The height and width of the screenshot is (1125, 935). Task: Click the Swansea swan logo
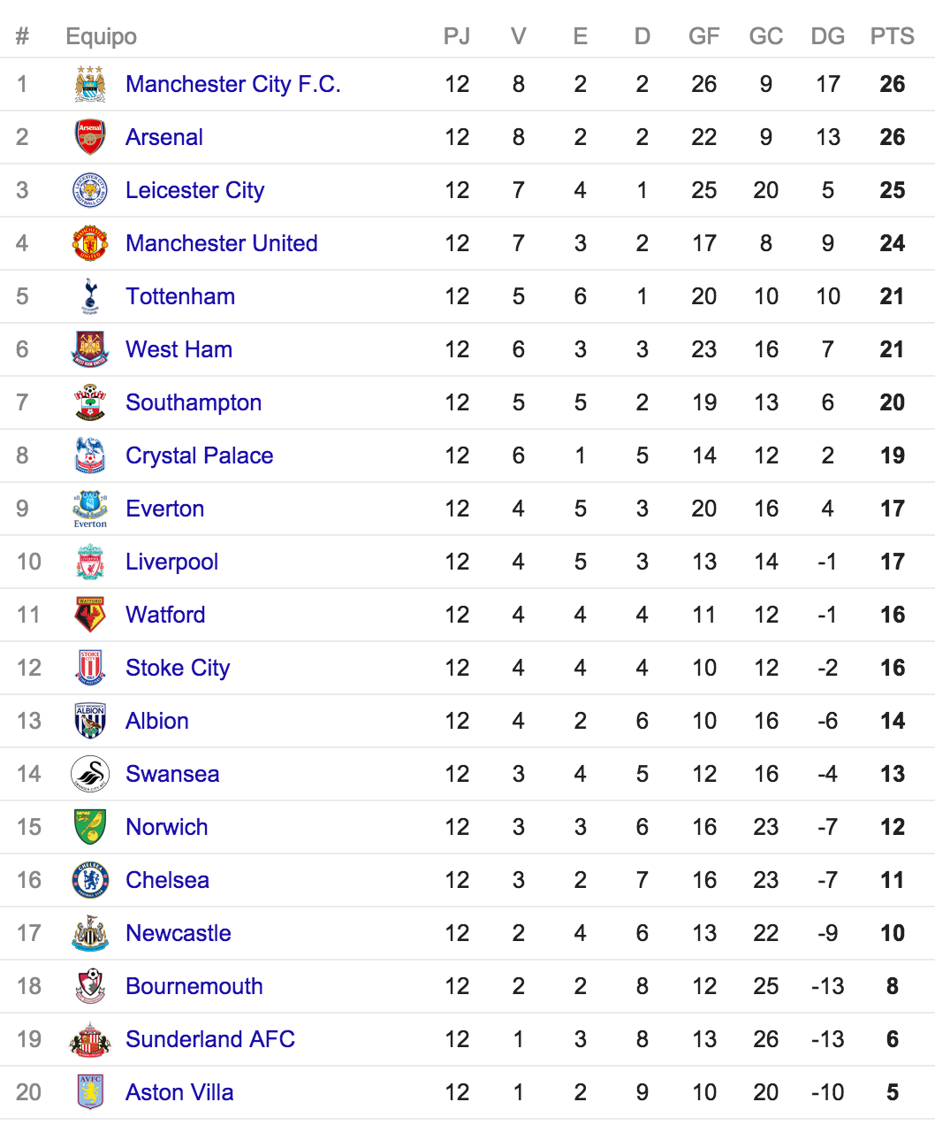[90, 774]
